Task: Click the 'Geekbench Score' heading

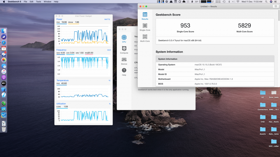Action: coord(168,15)
